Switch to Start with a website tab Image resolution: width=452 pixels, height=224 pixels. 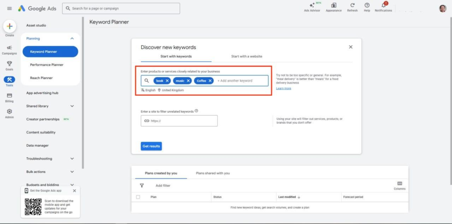click(x=247, y=56)
